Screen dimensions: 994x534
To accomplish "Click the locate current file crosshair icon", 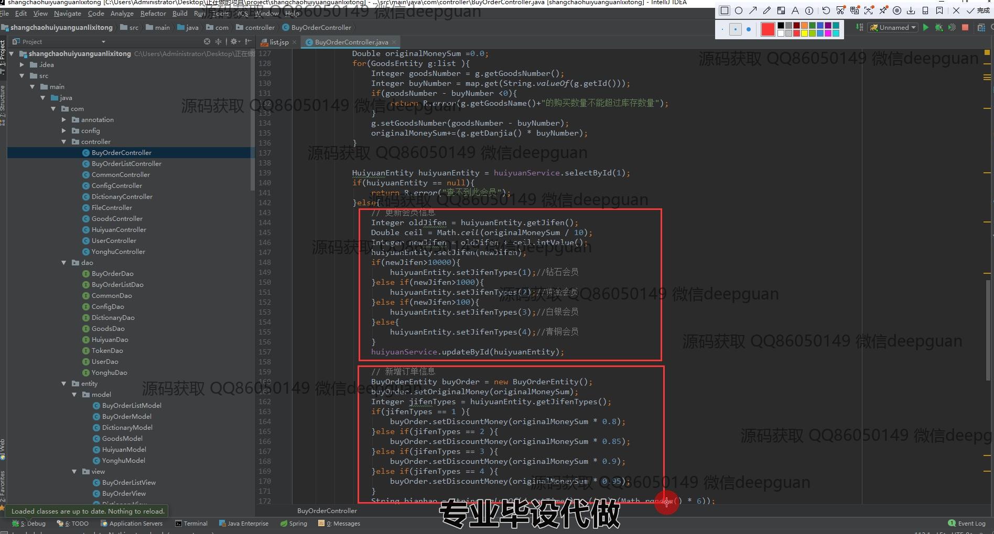I will 207,42.
